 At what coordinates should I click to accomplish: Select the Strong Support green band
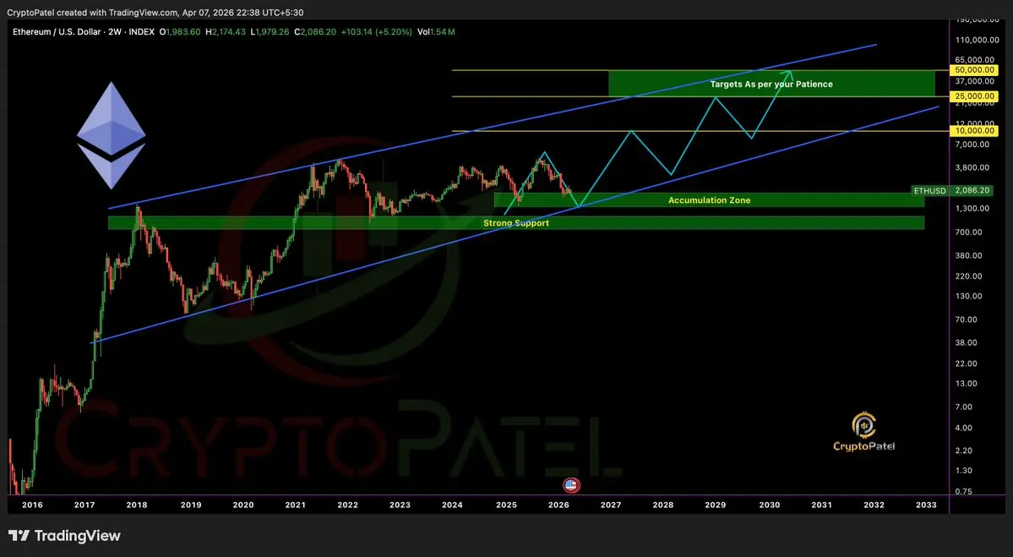click(515, 223)
